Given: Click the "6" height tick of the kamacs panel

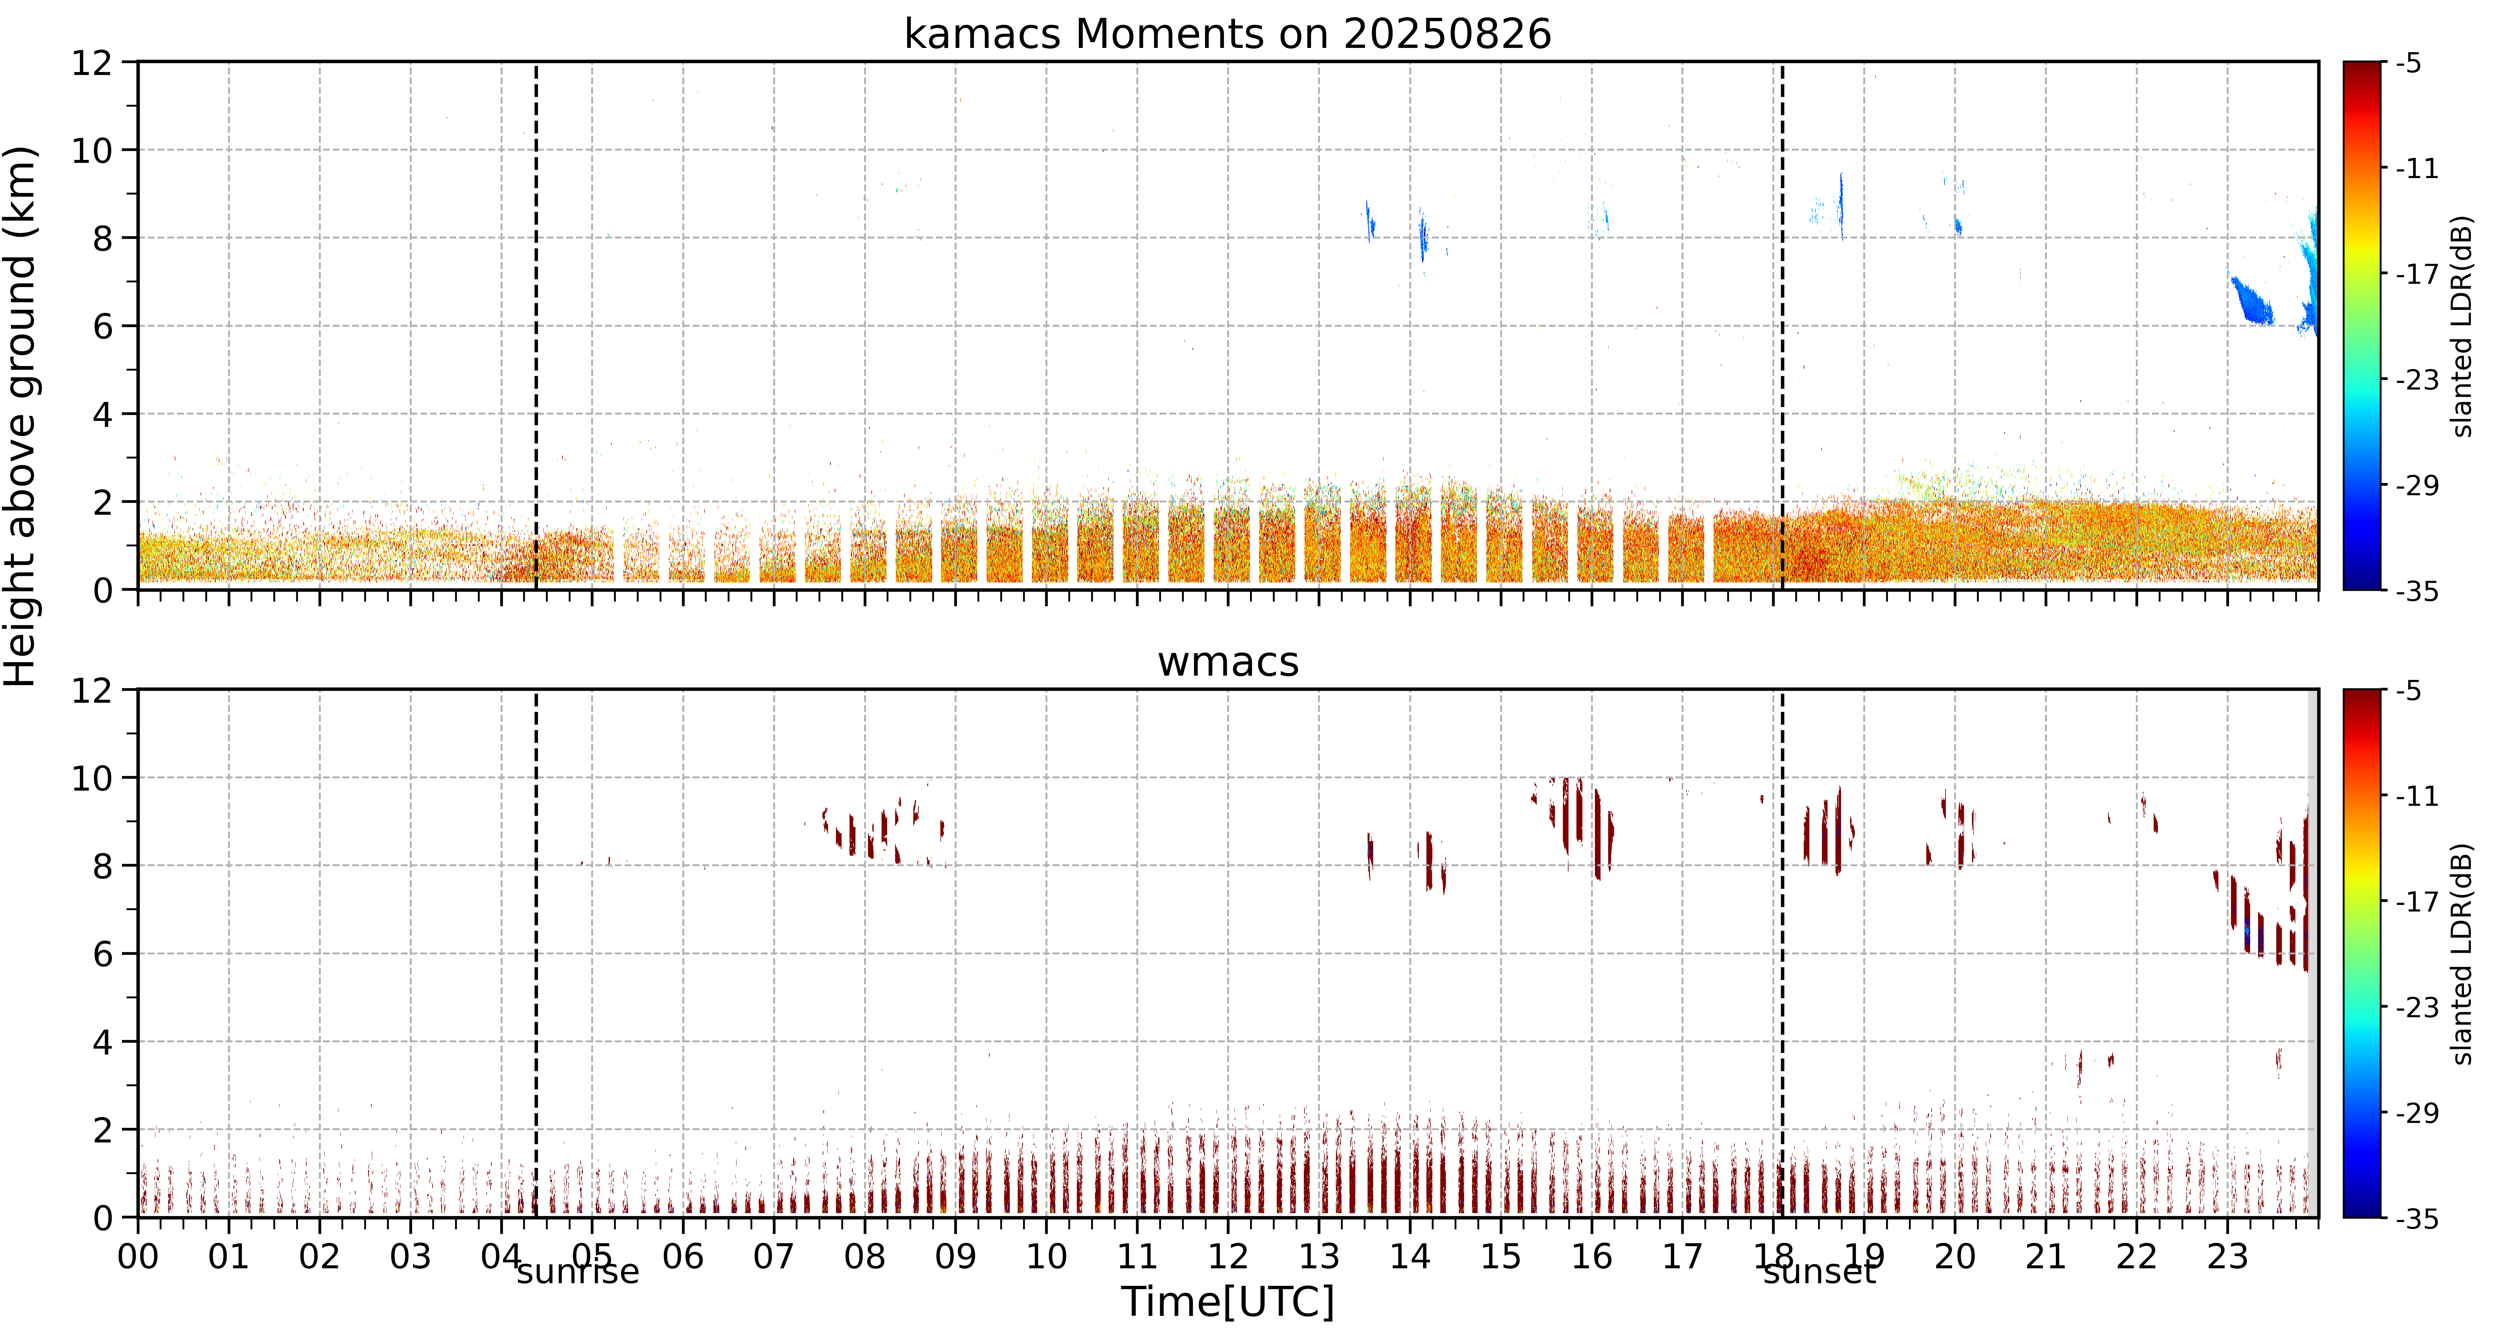Looking at the screenshot, I should (x=102, y=327).
